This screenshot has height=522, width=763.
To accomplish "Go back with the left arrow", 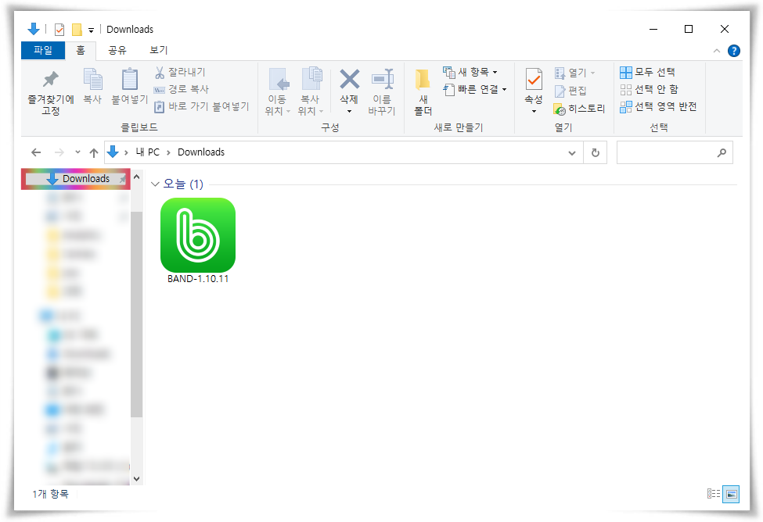I will click(36, 152).
